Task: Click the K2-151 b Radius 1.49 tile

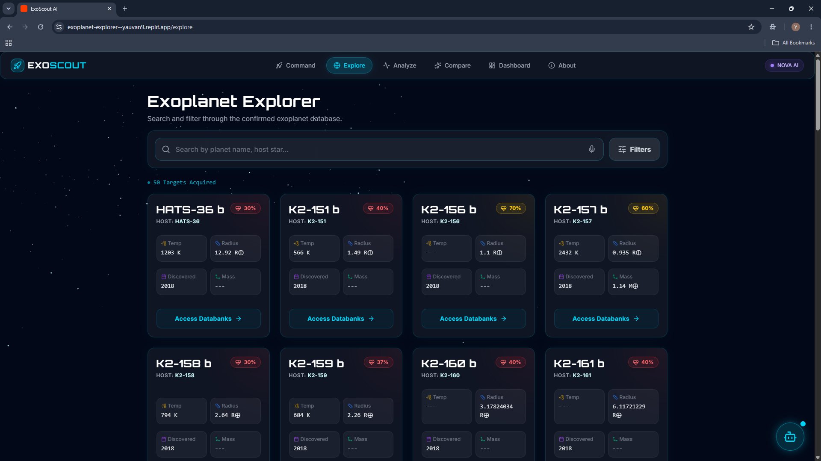Action: (368, 248)
